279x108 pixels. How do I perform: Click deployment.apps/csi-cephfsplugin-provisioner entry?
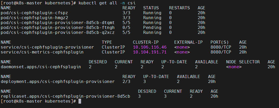(58, 82)
